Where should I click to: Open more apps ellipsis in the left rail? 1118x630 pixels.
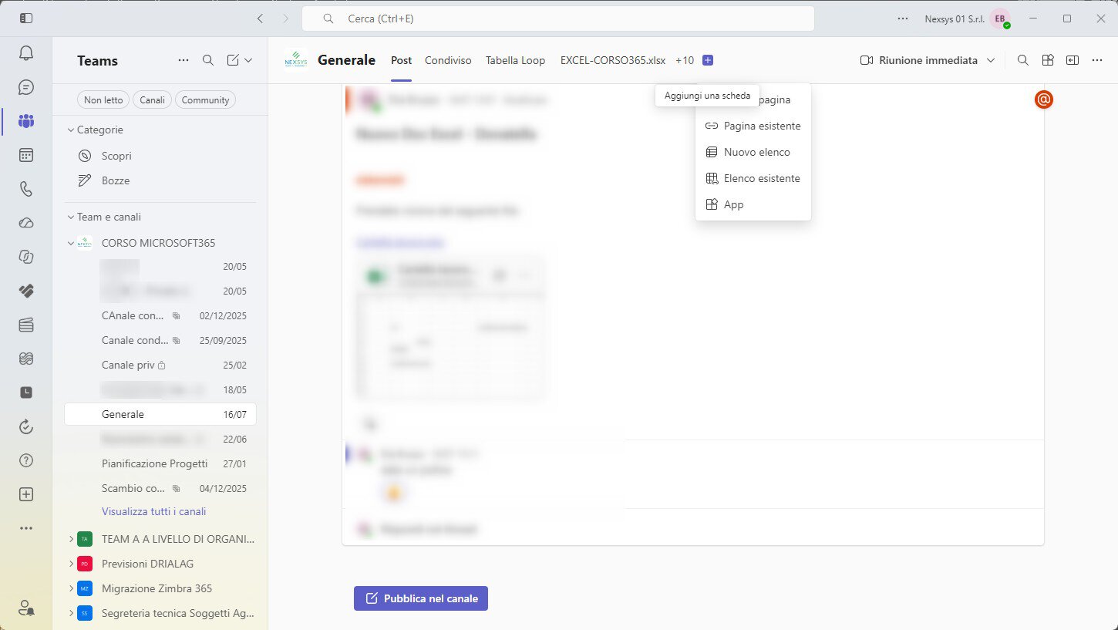coord(26,528)
